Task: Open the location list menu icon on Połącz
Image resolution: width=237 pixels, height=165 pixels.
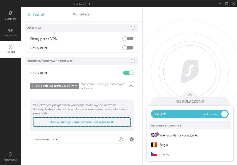Action: point(224,114)
